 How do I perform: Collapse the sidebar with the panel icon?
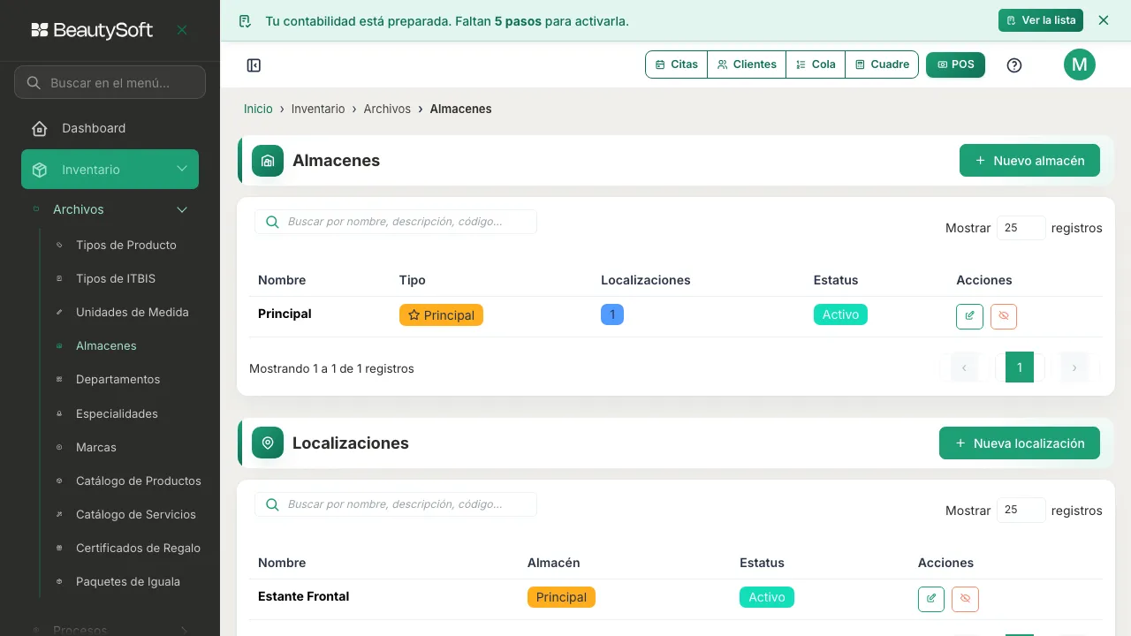coord(254,65)
